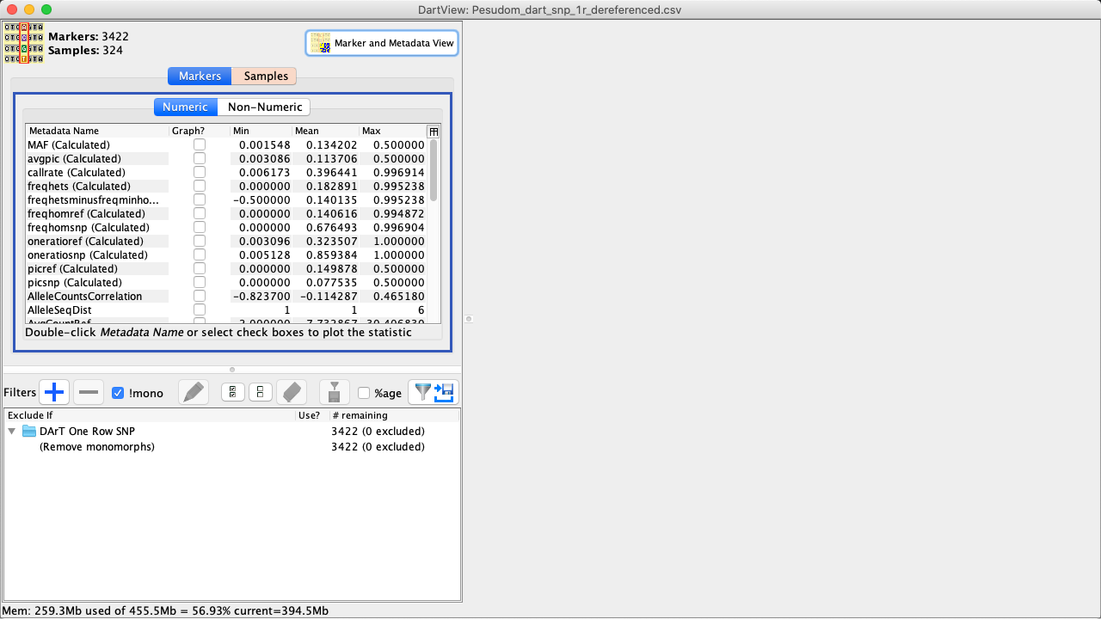
Task: Tick the Graph checkbox for oneratioref (Calculated)
Action: (x=200, y=241)
